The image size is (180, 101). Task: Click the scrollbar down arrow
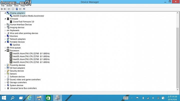[177, 89]
